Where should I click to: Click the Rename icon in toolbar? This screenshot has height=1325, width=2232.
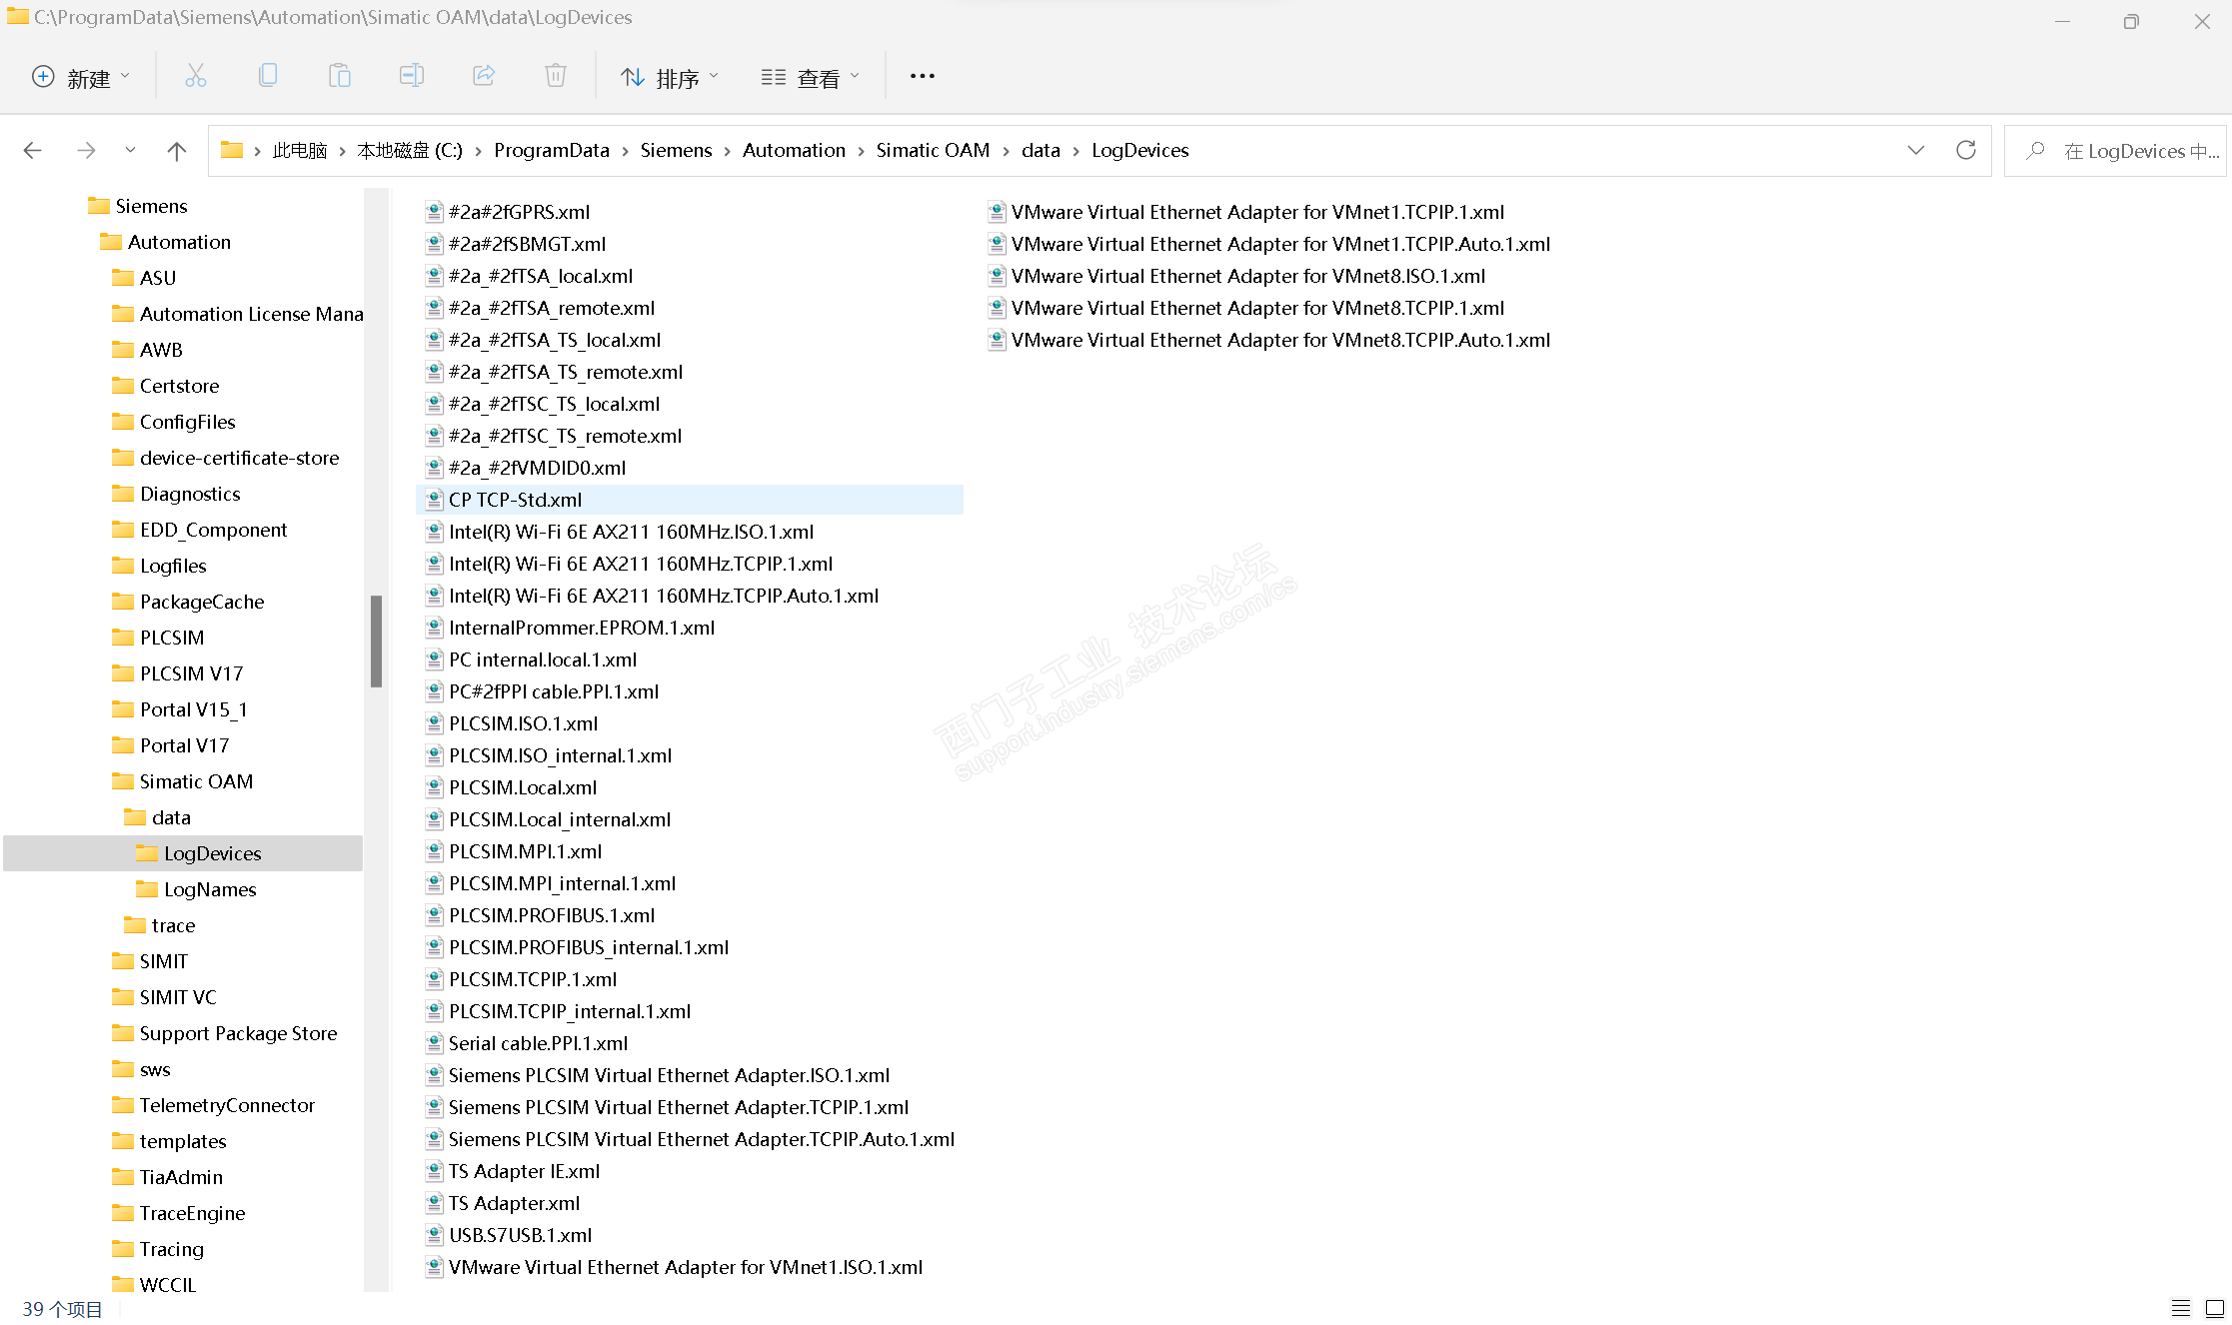[x=411, y=76]
